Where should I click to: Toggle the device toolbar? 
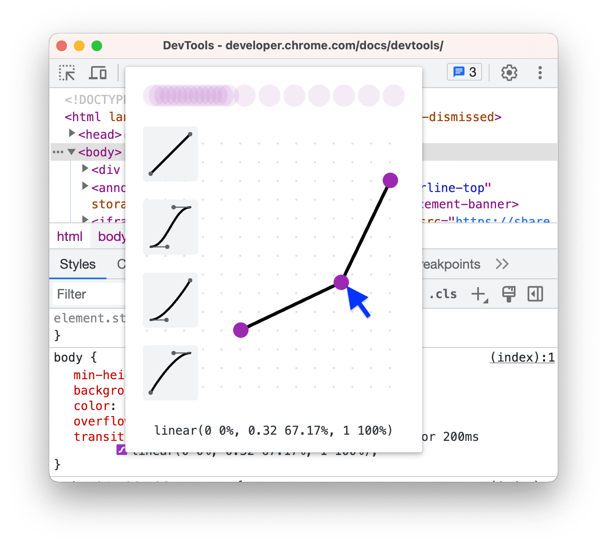tap(98, 73)
